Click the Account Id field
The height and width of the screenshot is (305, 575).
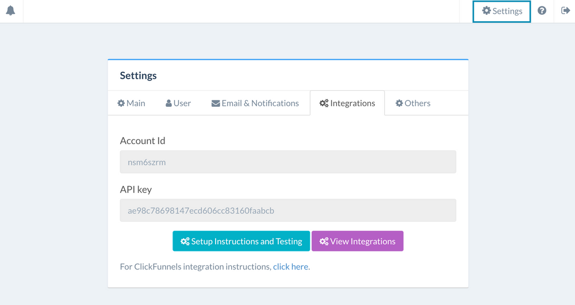point(288,162)
